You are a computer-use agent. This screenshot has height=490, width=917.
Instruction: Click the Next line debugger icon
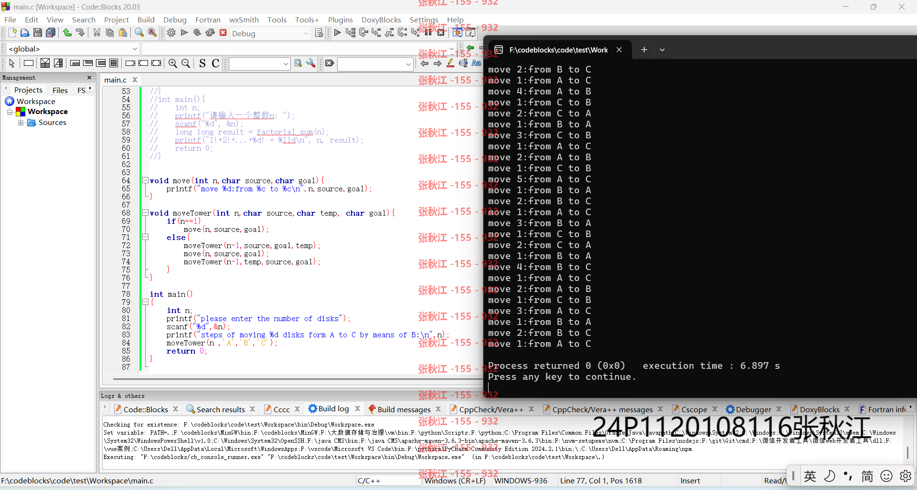(363, 33)
